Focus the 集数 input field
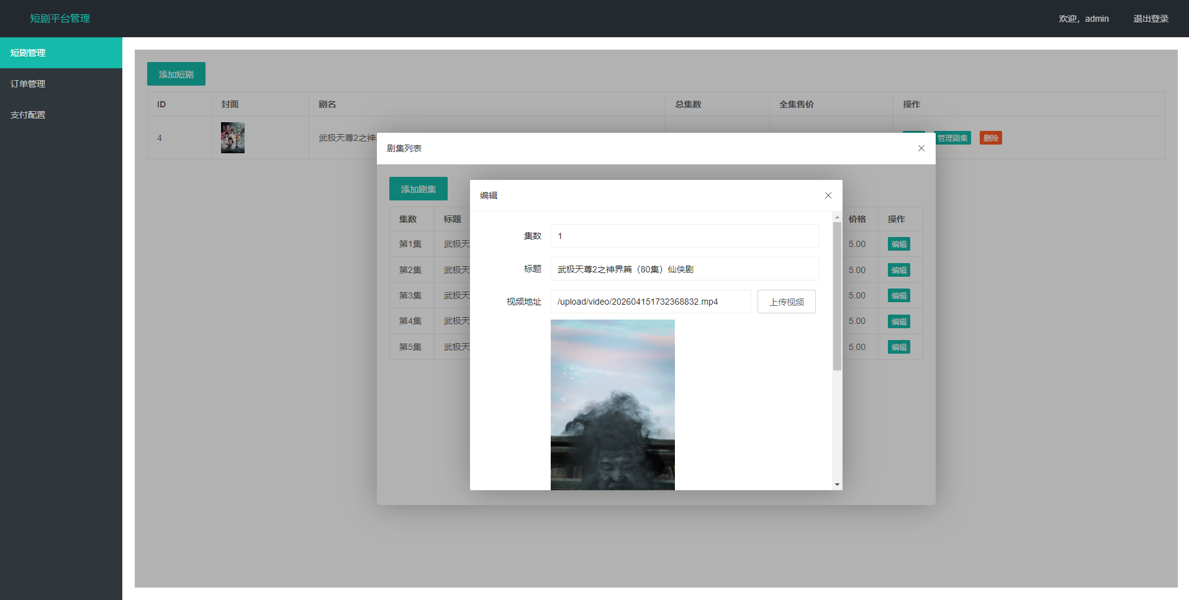Image resolution: width=1189 pixels, height=600 pixels. (684, 236)
